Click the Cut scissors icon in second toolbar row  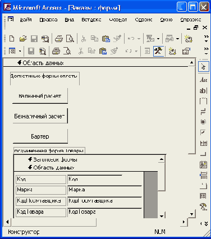pos(81,51)
